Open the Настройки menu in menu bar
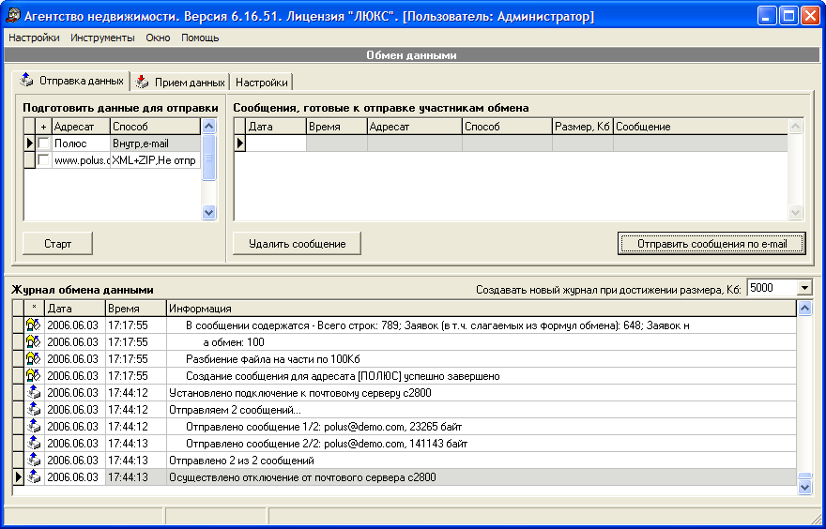The height and width of the screenshot is (529, 826). click(x=34, y=38)
